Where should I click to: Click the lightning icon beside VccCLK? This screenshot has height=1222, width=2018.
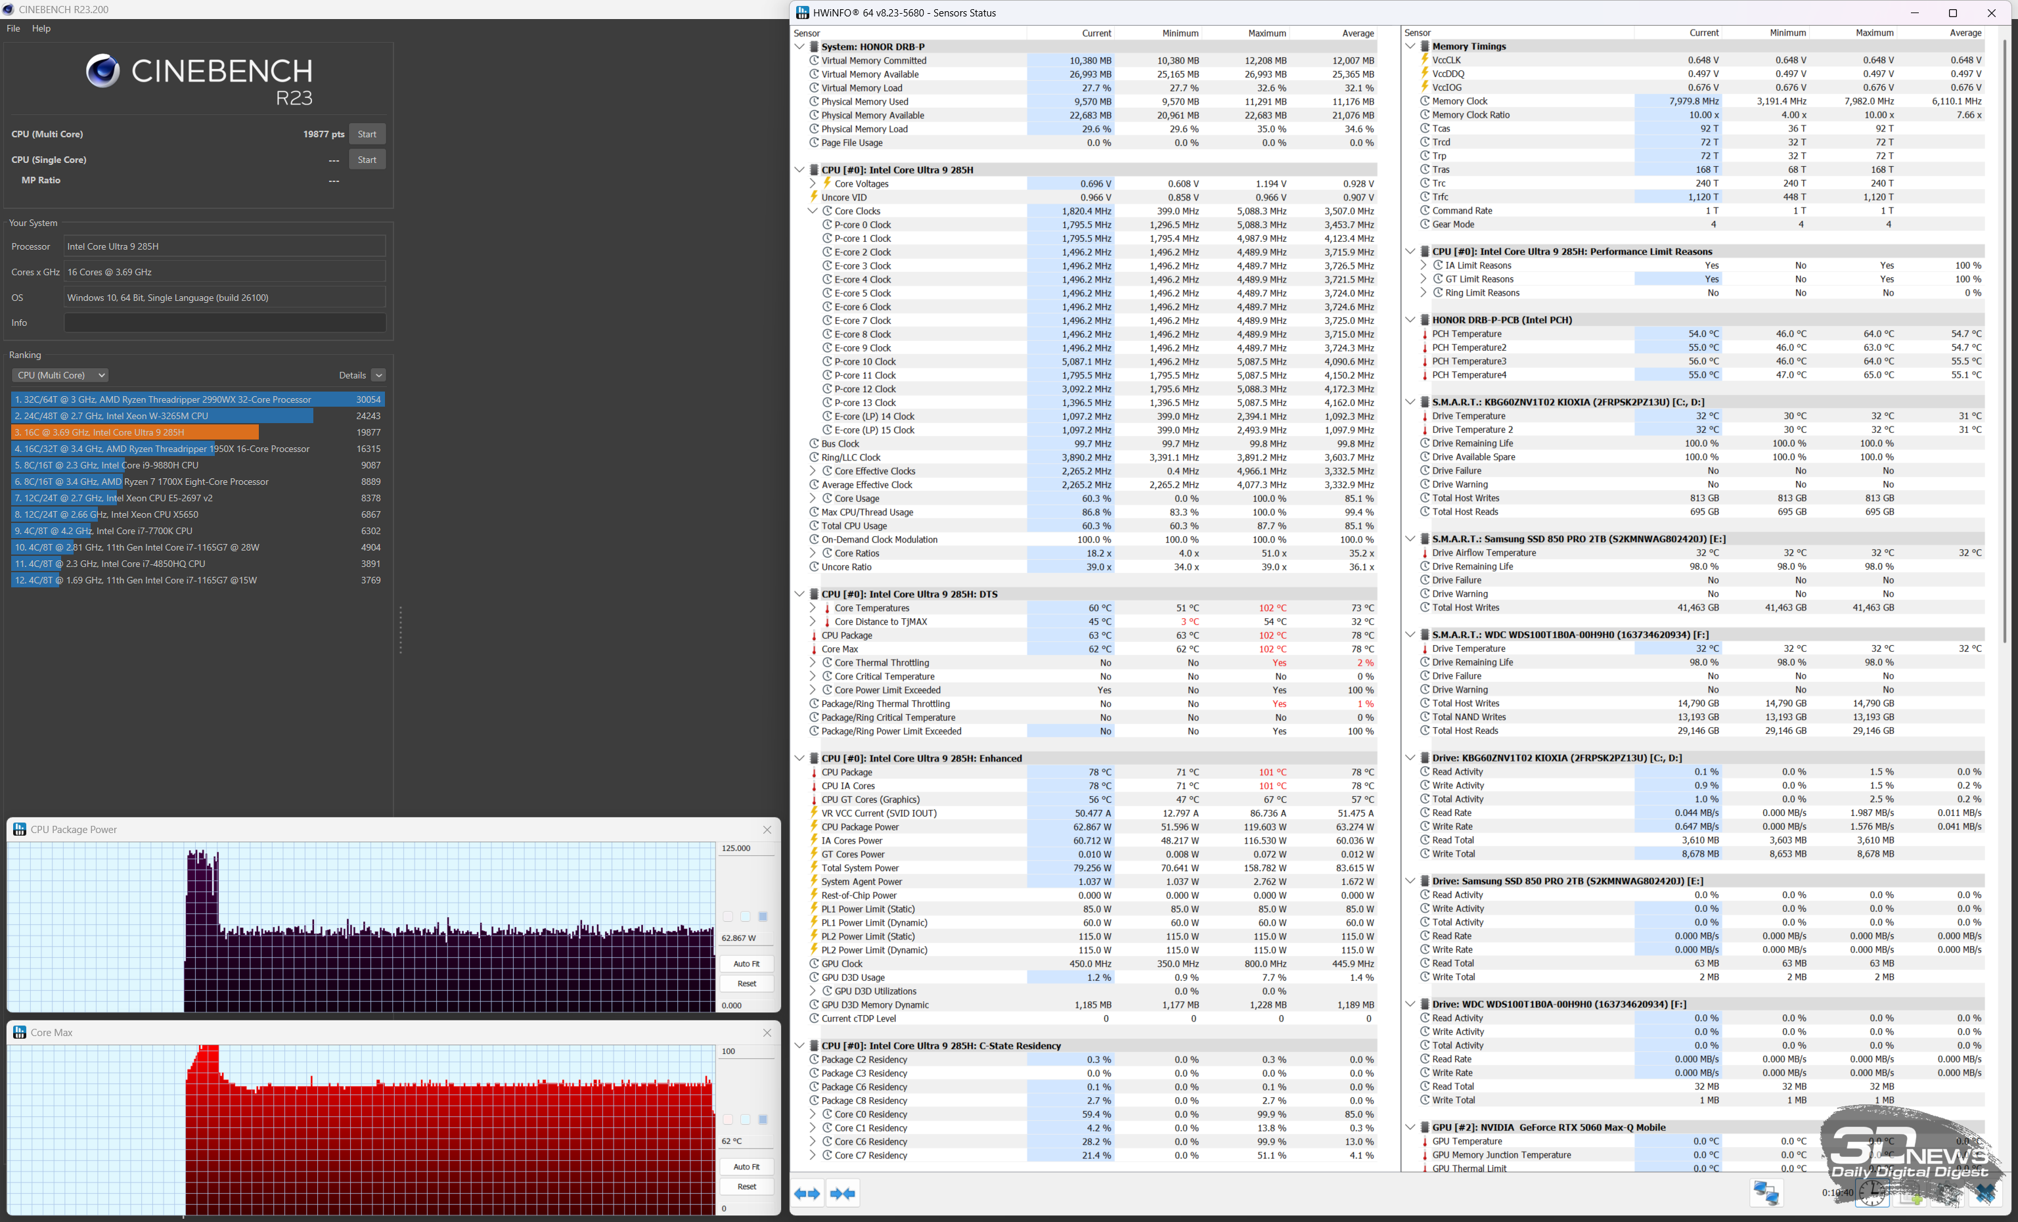point(1424,60)
